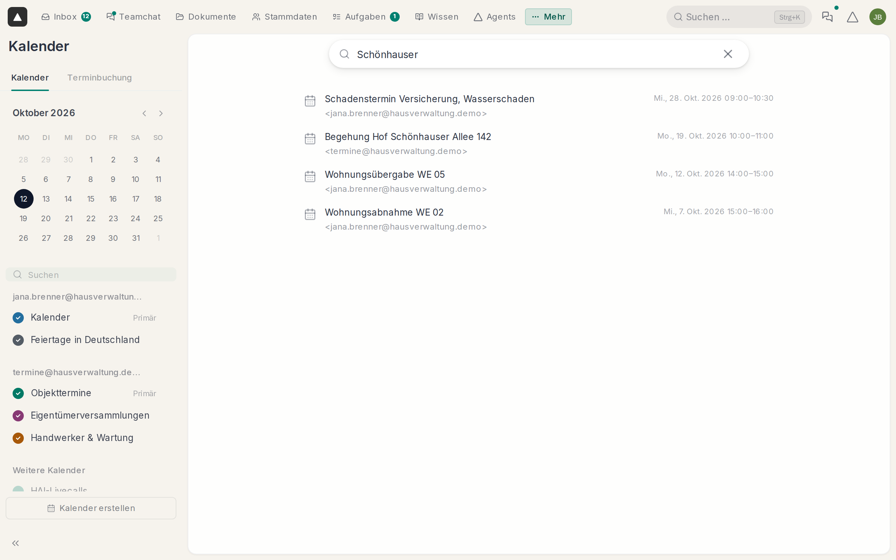Click the jana.brenner account header in sidebar
The width and height of the screenshot is (896, 560).
(77, 297)
